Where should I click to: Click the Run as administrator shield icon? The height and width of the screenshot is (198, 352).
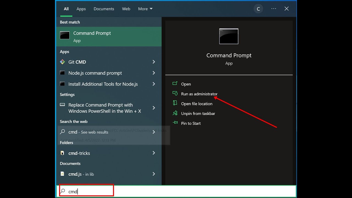pyautogui.click(x=175, y=94)
